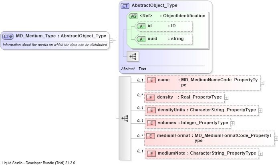
Task: Expand the name element
Action: tap(262, 83)
